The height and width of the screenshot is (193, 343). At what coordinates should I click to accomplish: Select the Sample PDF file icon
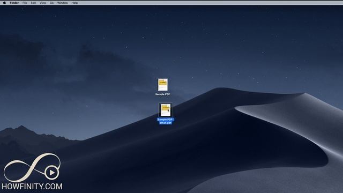tap(163, 85)
